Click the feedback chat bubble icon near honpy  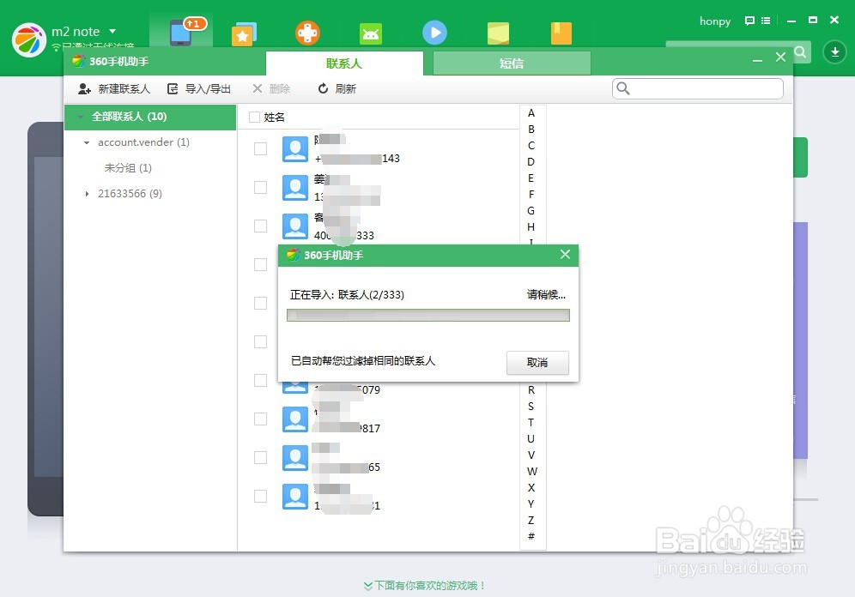749,21
